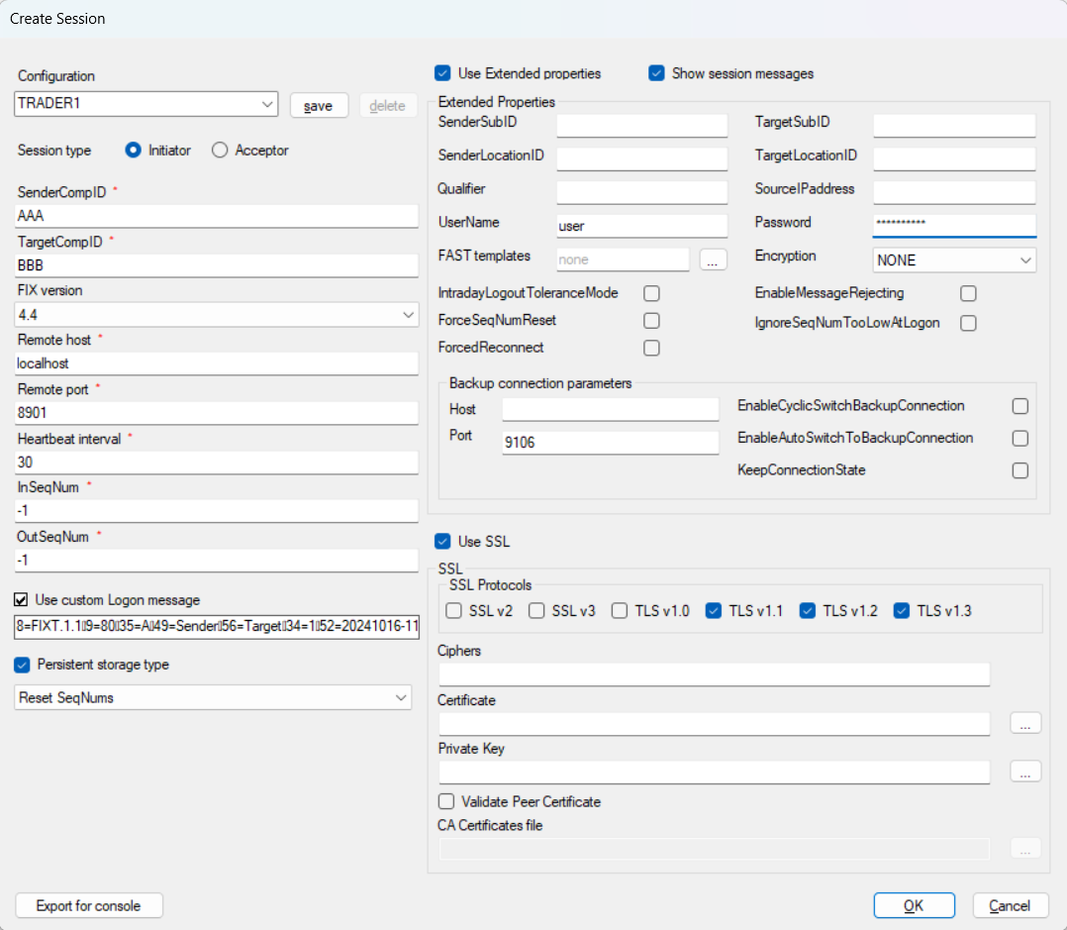
Task: Open the Configuration dropdown
Action: tap(268, 104)
